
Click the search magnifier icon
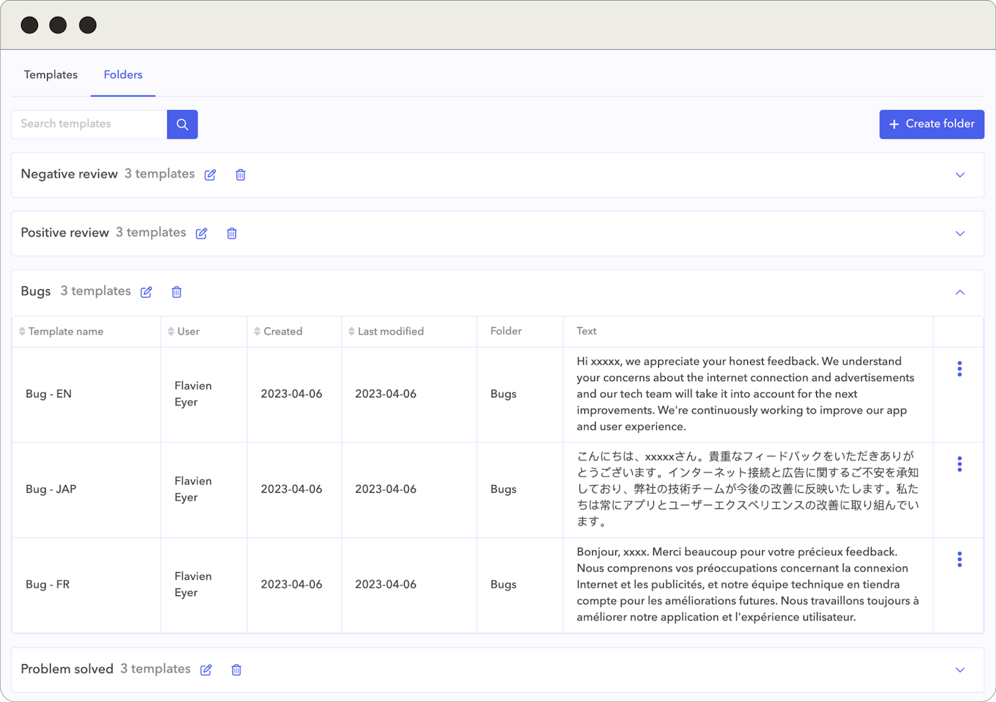click(182, 124)
